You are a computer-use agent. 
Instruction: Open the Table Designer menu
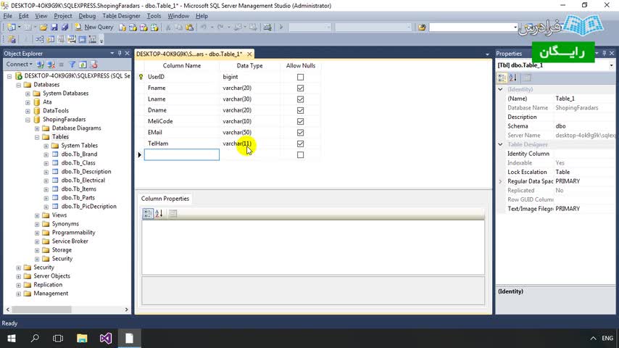click(x=121, y=16)
